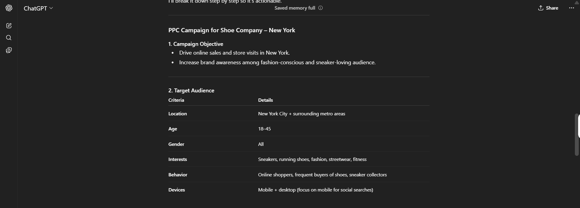580x208 pixels.
Task: Start a new chat with pencil icon
Action: point(9,26)
